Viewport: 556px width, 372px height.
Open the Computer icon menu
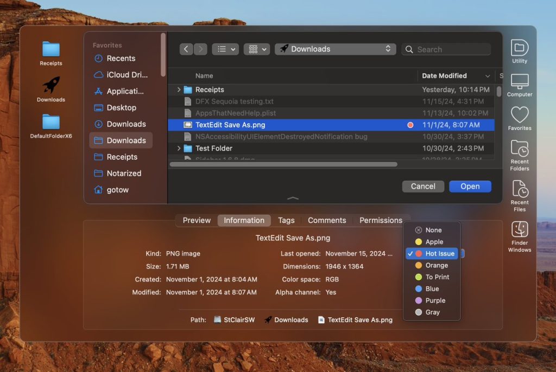click(x=520, y=82)
